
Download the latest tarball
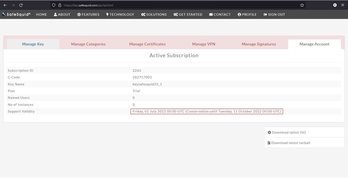point(304,143)
